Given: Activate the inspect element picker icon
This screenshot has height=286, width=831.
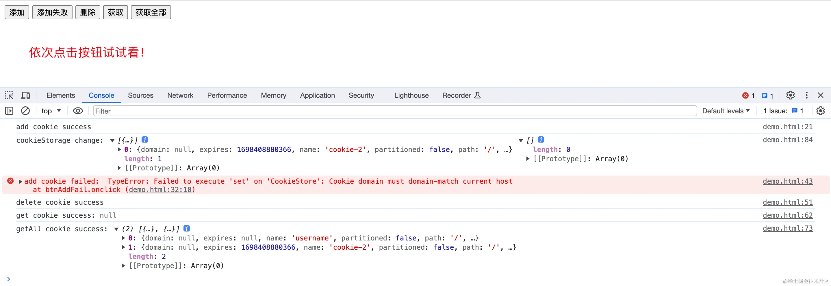Looking at the screenshot, I should click(9, 95).
